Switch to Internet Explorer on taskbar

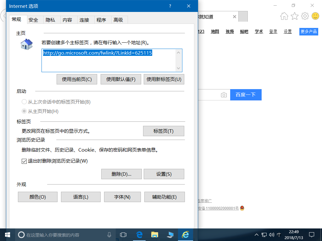pos(186,235)
